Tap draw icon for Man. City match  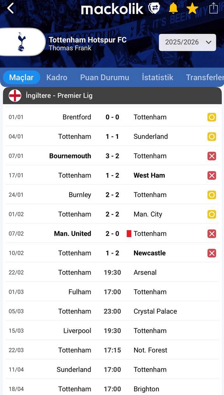[x=211, y=214]
